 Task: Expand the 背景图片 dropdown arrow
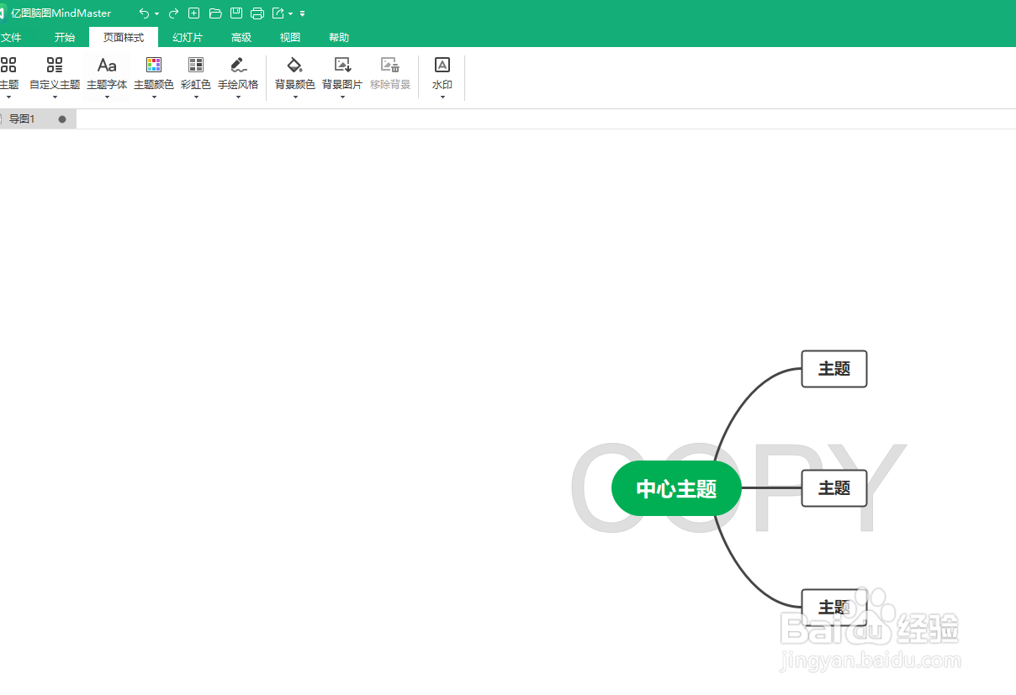(342, 97)
